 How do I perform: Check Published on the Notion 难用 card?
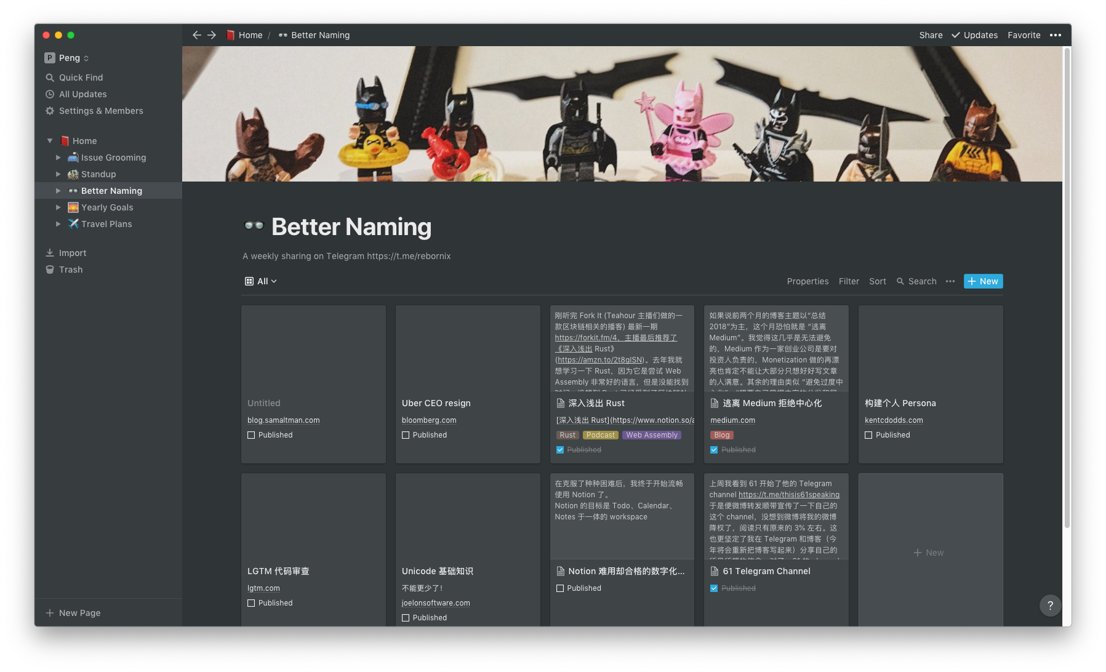coord(560,588)
